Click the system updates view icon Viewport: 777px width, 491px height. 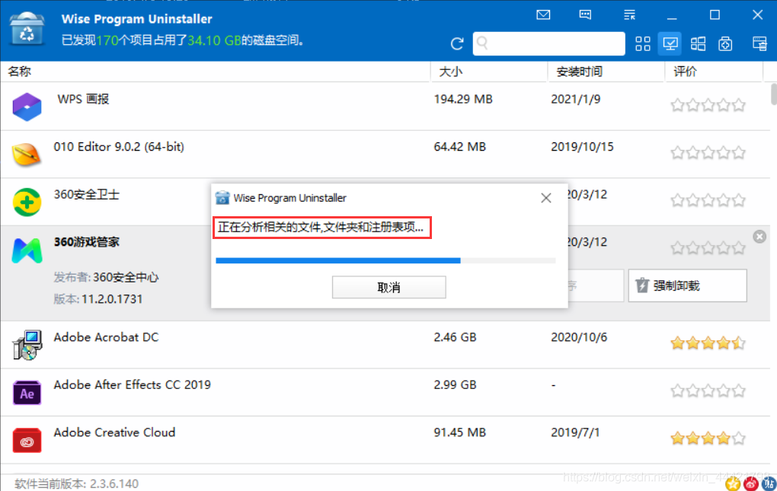(725, 43)
